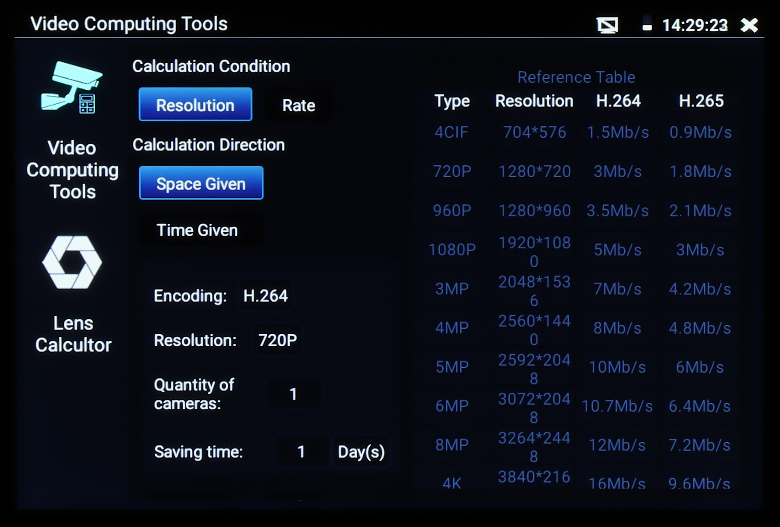780x527 pixels.
Task: Click the clock showing 14:29:23
Action: click(695, 25)
